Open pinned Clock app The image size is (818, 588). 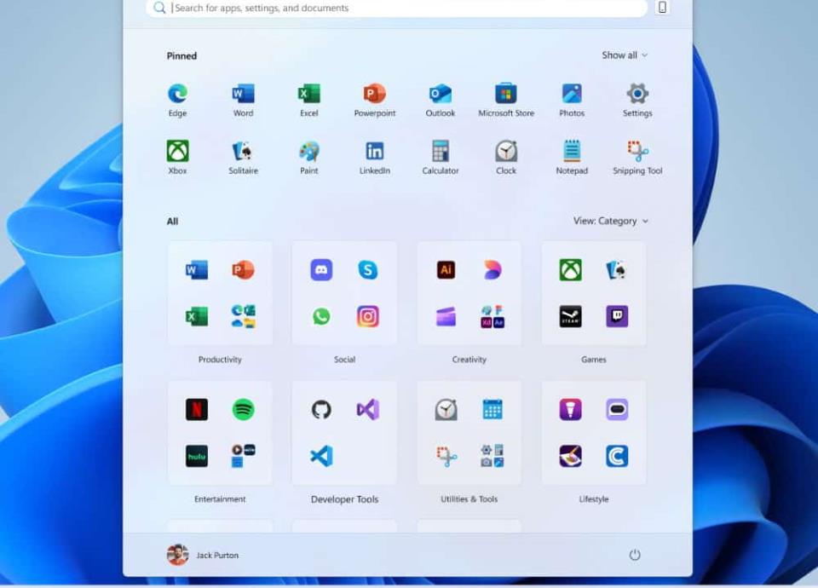(x=506, y=152)
